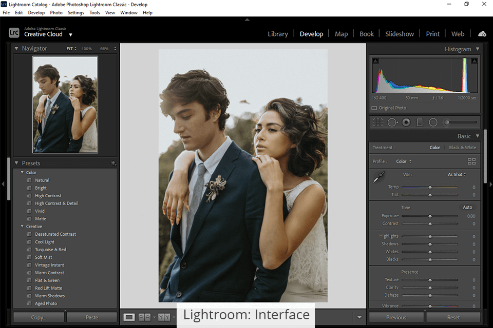Click the Navigator preview thumbnail
The height and width of the screenshot is (328, 493).
coord(65,105)
